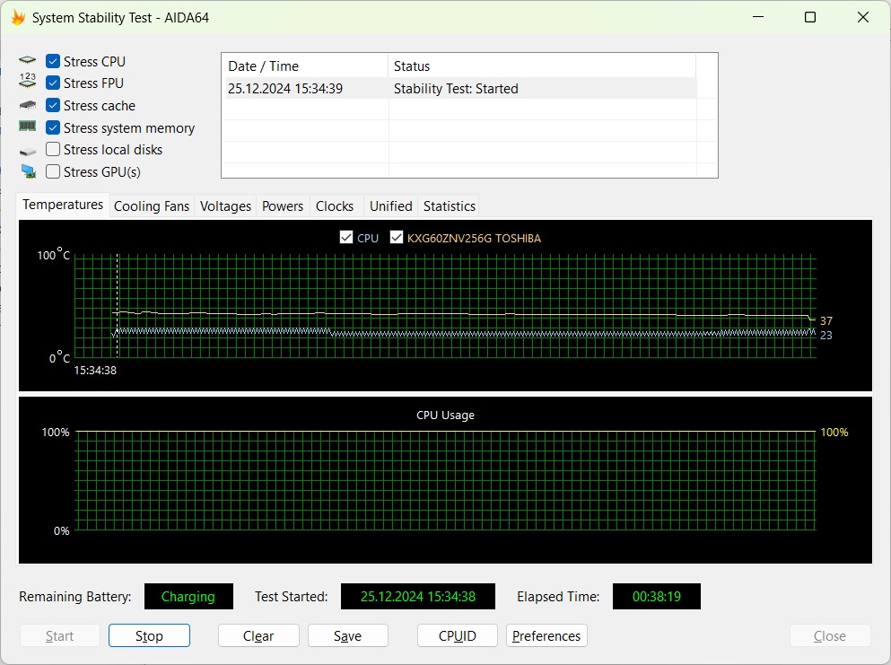Click the GPU monitor icon

click(x=28, y=171)
